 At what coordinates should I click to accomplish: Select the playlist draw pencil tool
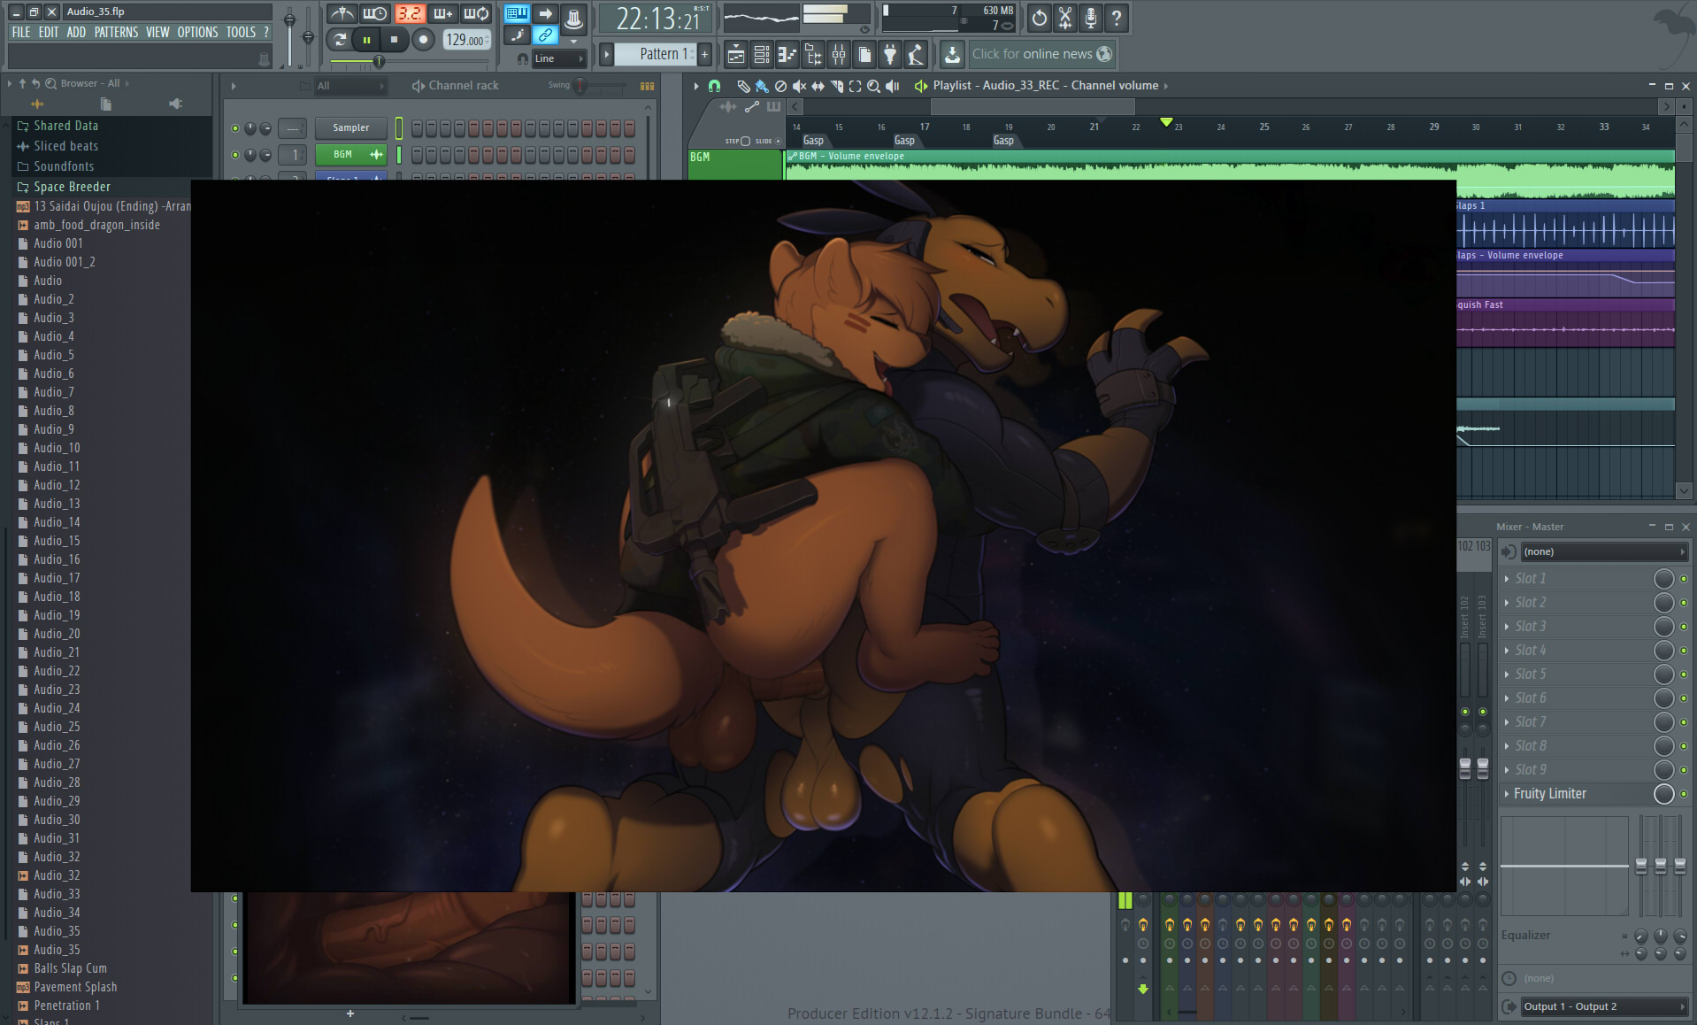click(743, 86)
